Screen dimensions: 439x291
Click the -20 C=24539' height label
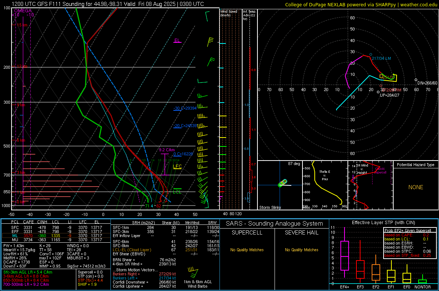tap(185, 126)
